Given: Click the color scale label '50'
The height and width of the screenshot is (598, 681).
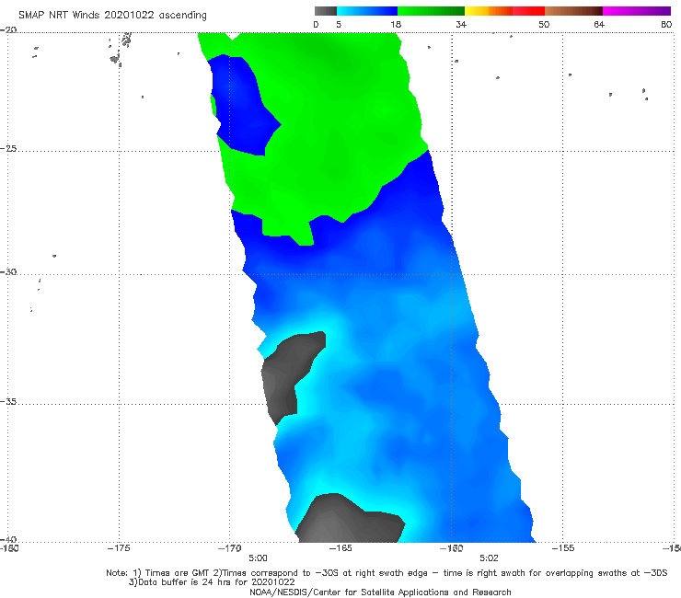Looking at the screenshot, I should point(544,24).
